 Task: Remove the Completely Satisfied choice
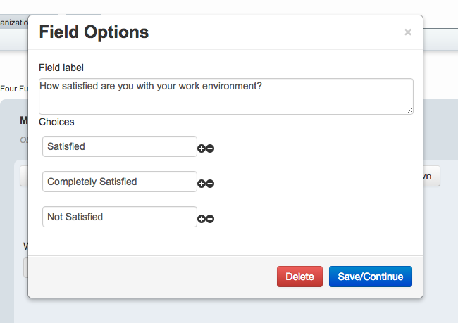pyautogui.click(x=210, y=184)
